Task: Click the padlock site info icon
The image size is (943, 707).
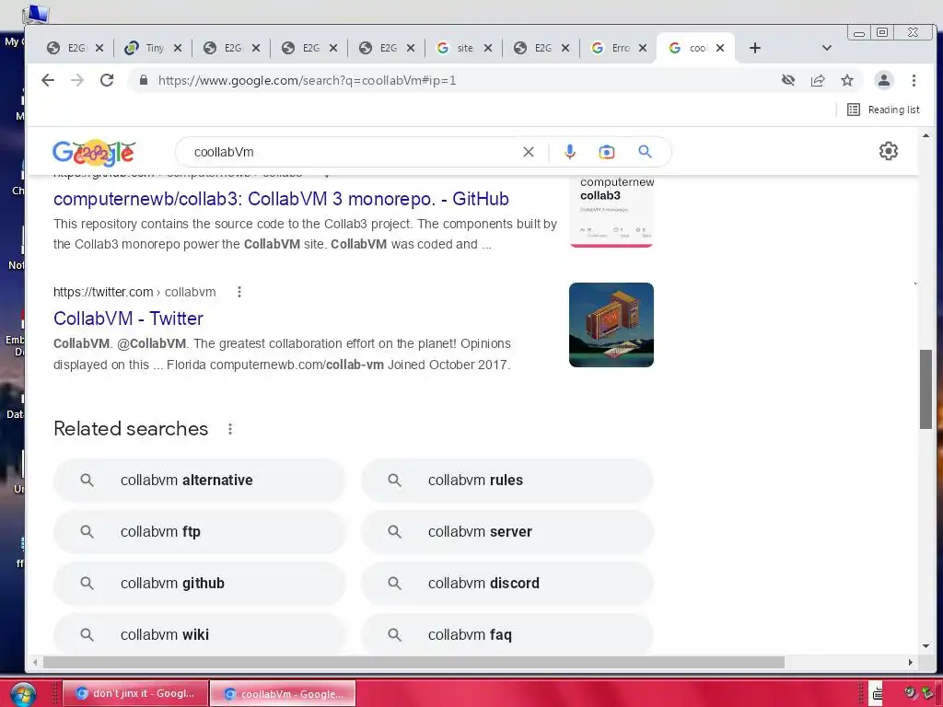Action: tap(143, 80)
